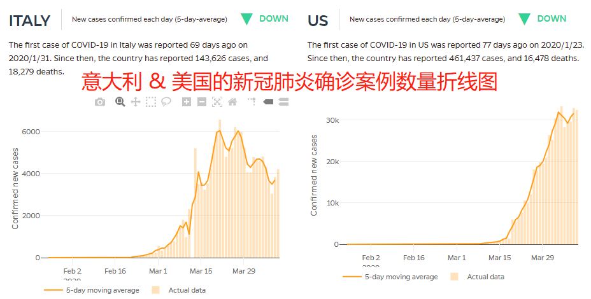Choose the Box Select tool
The height and width of the screenshot is (299, 591).
(150, 102)
